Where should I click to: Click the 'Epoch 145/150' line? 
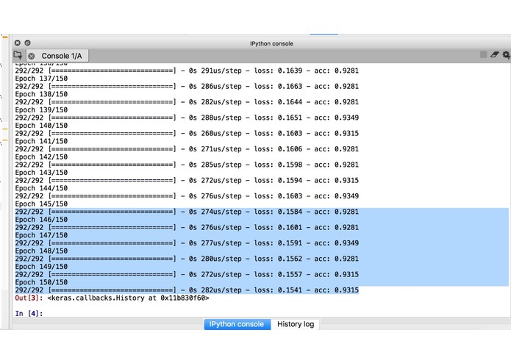[41, 204]
